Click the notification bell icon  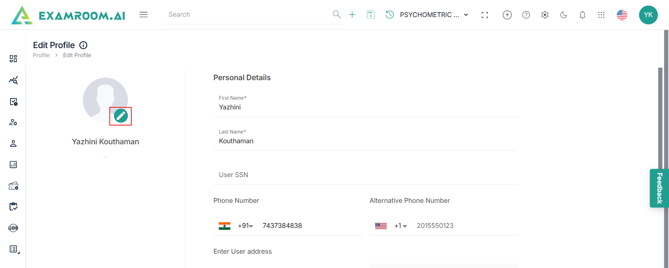(582, 15)
